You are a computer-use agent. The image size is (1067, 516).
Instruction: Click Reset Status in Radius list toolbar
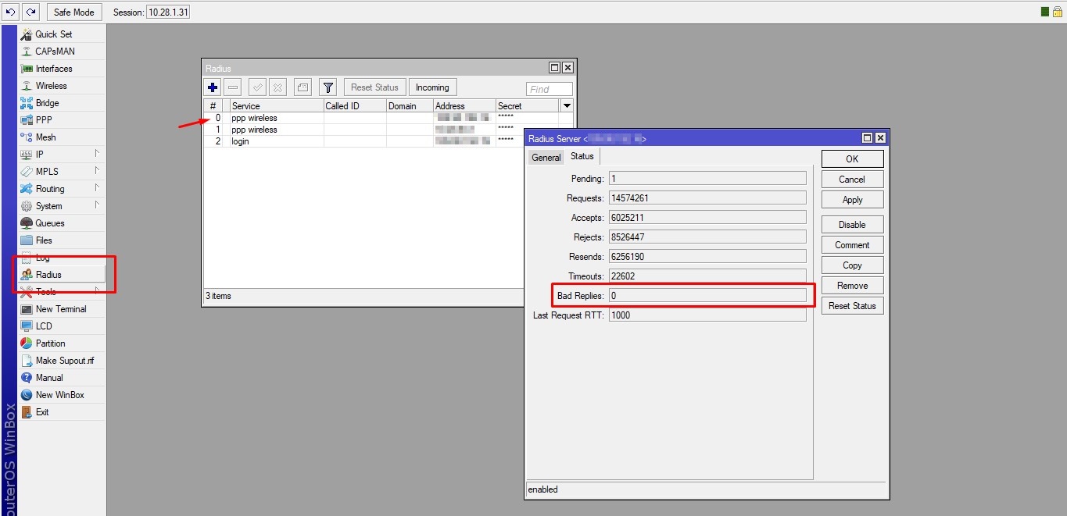374,87
